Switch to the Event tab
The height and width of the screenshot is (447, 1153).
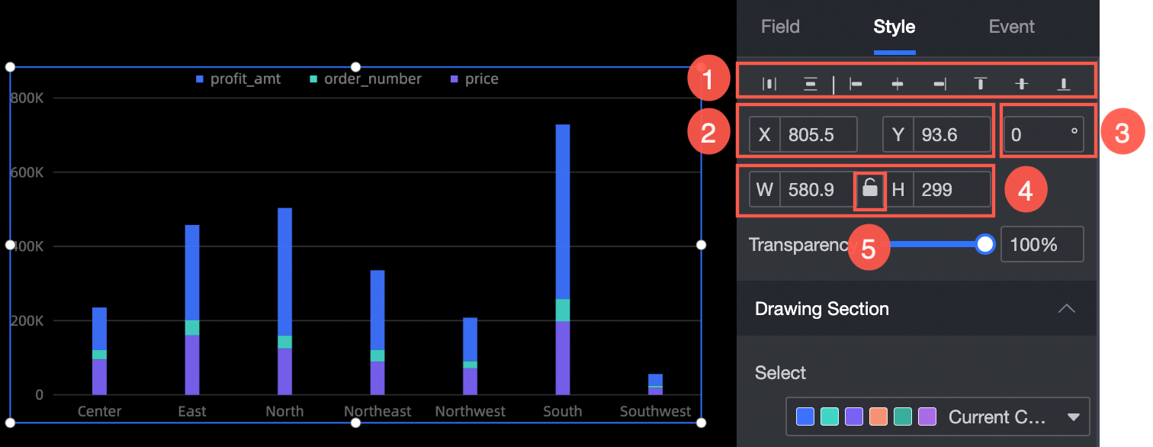point(1011,27)
